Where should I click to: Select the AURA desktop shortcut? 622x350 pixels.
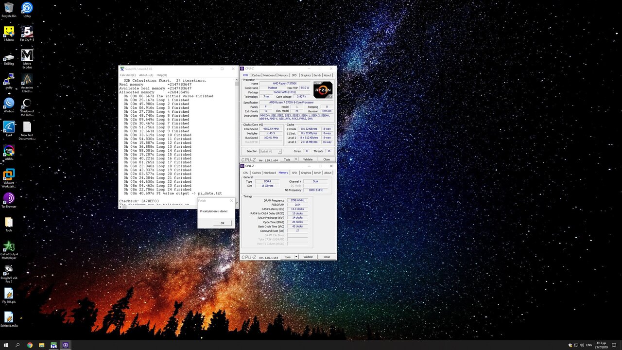pyautogui.click(x=9, y=153)
